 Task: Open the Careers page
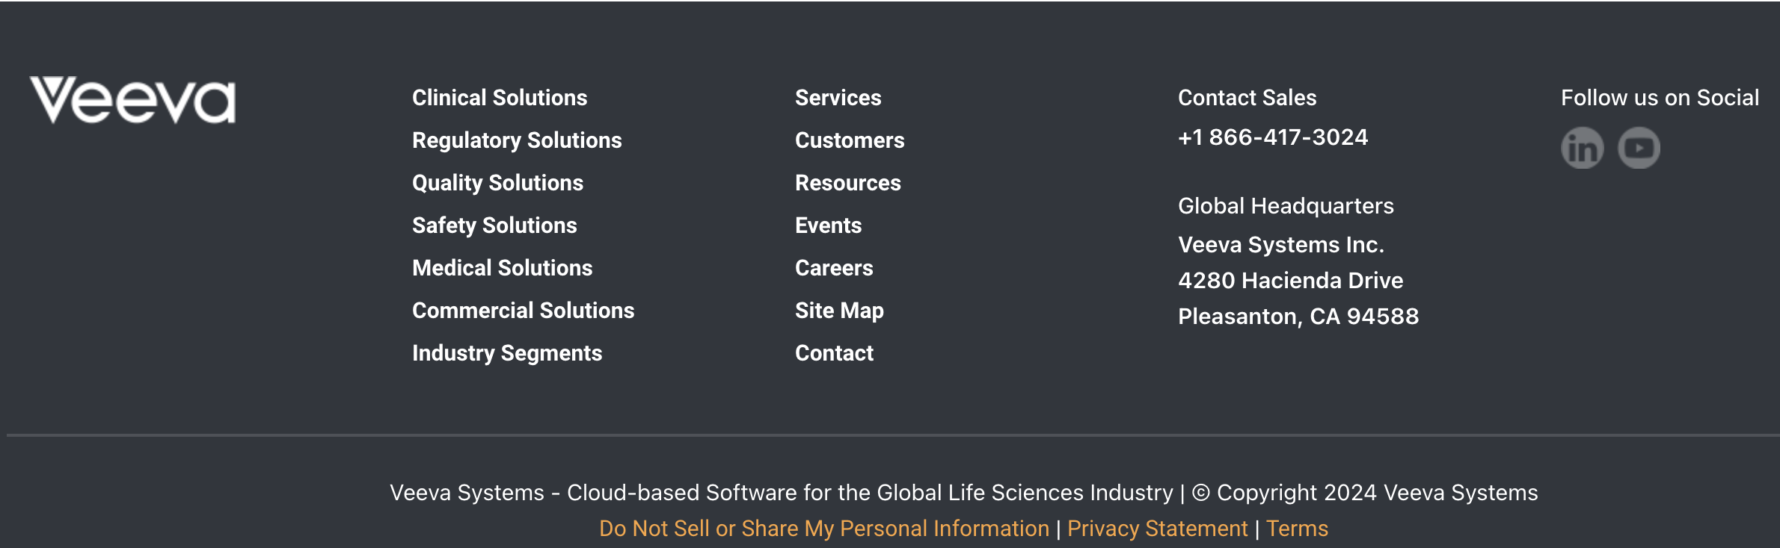point(834,268)
